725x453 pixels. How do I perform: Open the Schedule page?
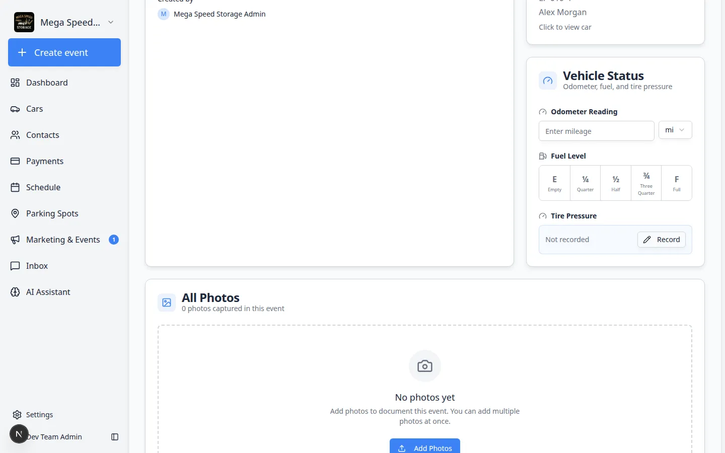pos(64,187)
